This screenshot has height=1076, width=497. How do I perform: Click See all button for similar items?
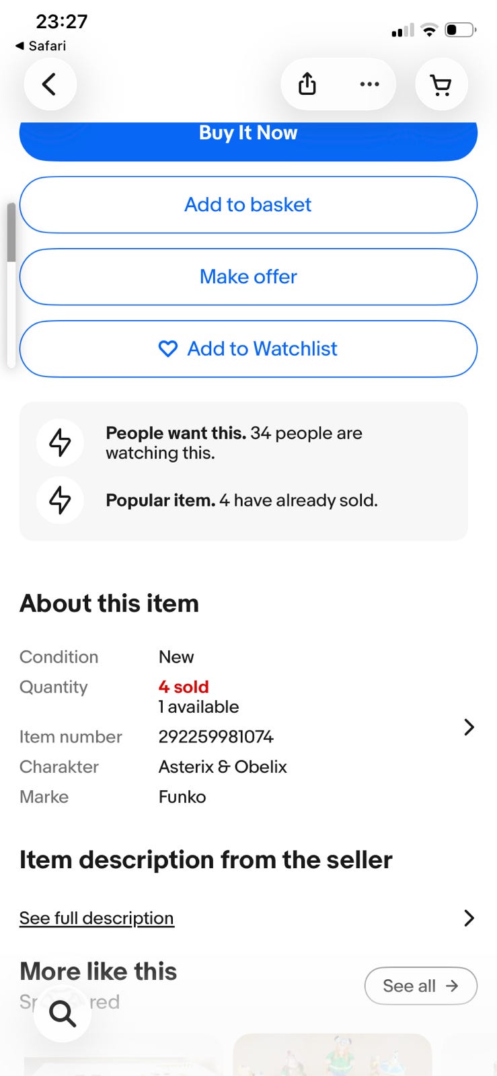[x=421, y=986]
